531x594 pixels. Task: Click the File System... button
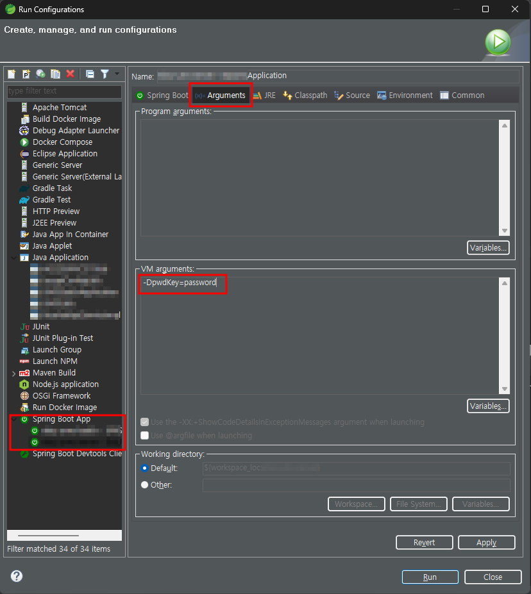click(x=418, y=504)
